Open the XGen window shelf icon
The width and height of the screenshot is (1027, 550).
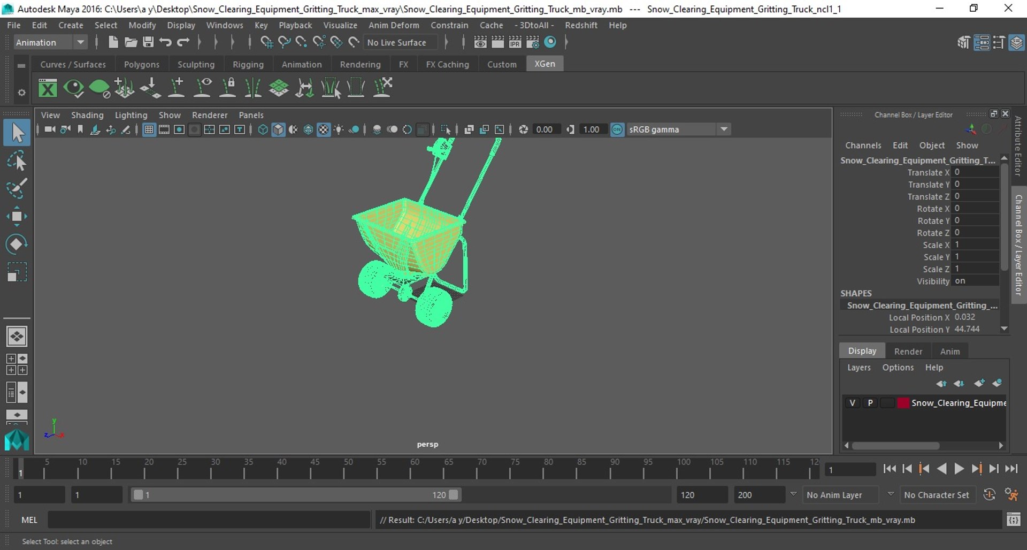[x=48, y=88]
